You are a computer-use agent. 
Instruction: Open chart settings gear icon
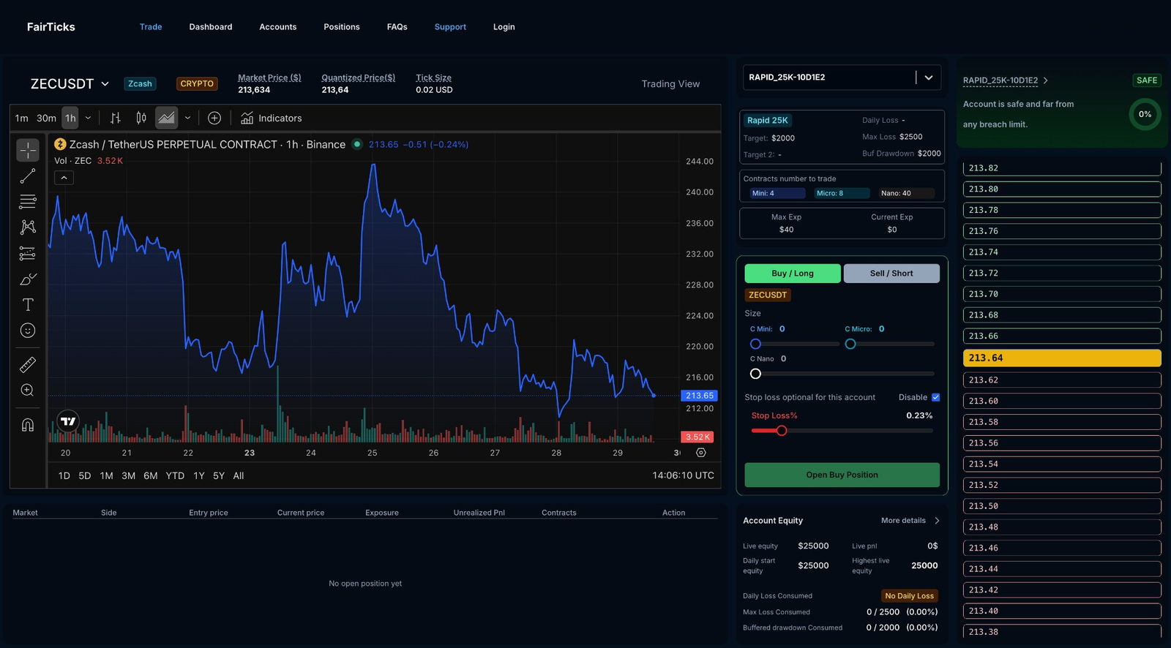click(701, 453)
